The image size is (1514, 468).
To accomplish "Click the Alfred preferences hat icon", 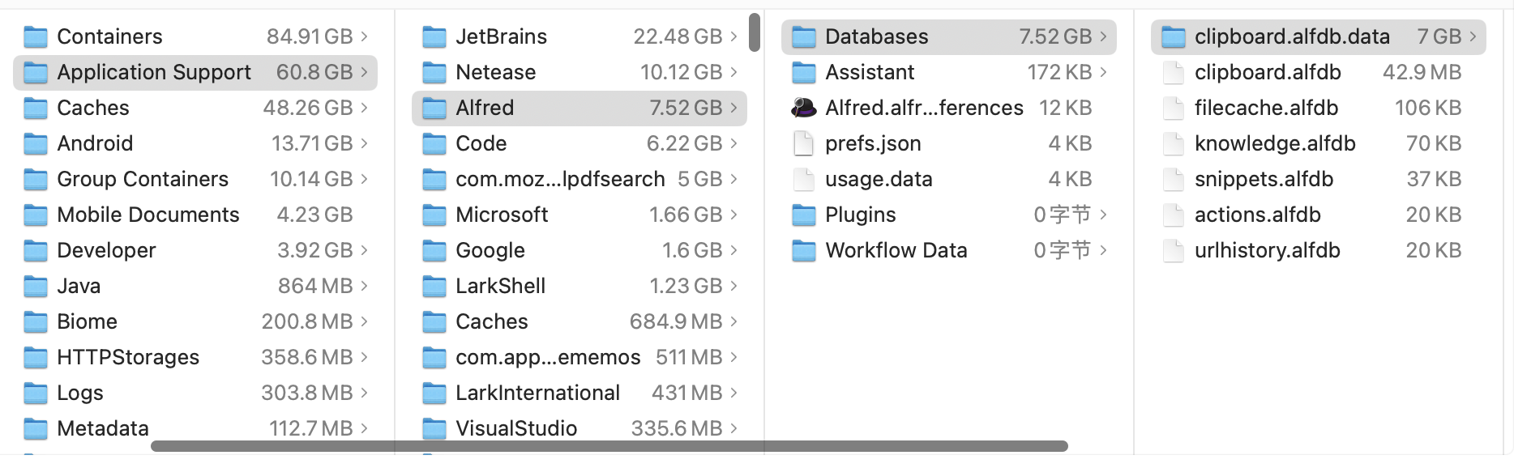I will tap(803, 108).
